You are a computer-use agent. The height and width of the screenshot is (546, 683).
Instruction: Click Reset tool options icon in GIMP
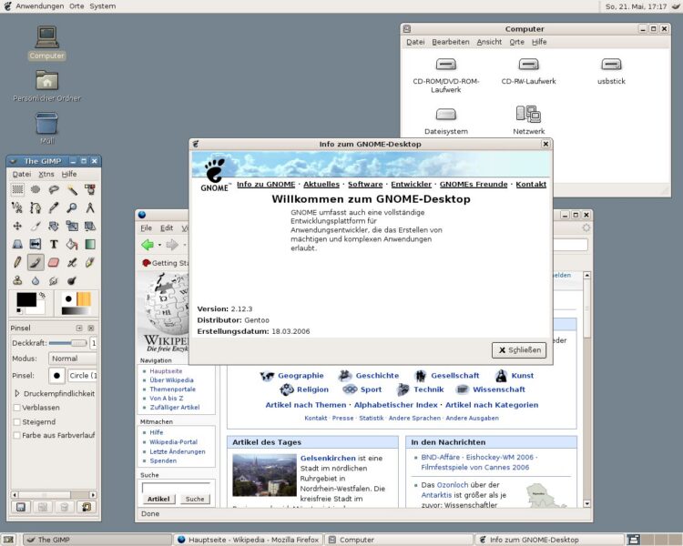tap(87, 507)
